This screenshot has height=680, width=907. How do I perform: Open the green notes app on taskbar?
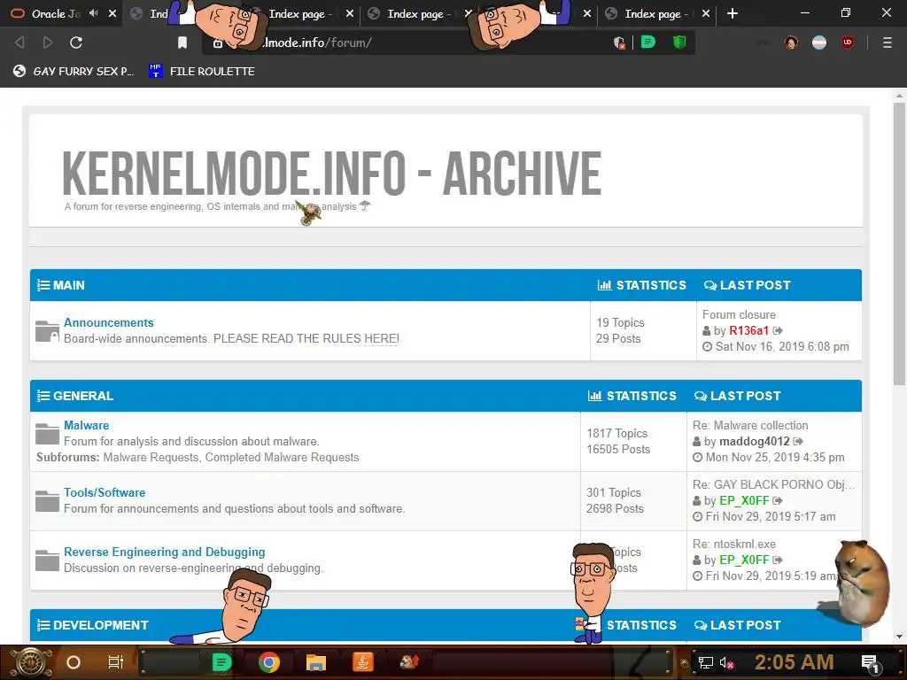(221, 662)
